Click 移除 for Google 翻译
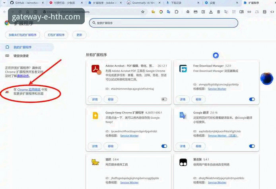Image resolution: width=276 pixels, height=189 pixels. (198, 146)
